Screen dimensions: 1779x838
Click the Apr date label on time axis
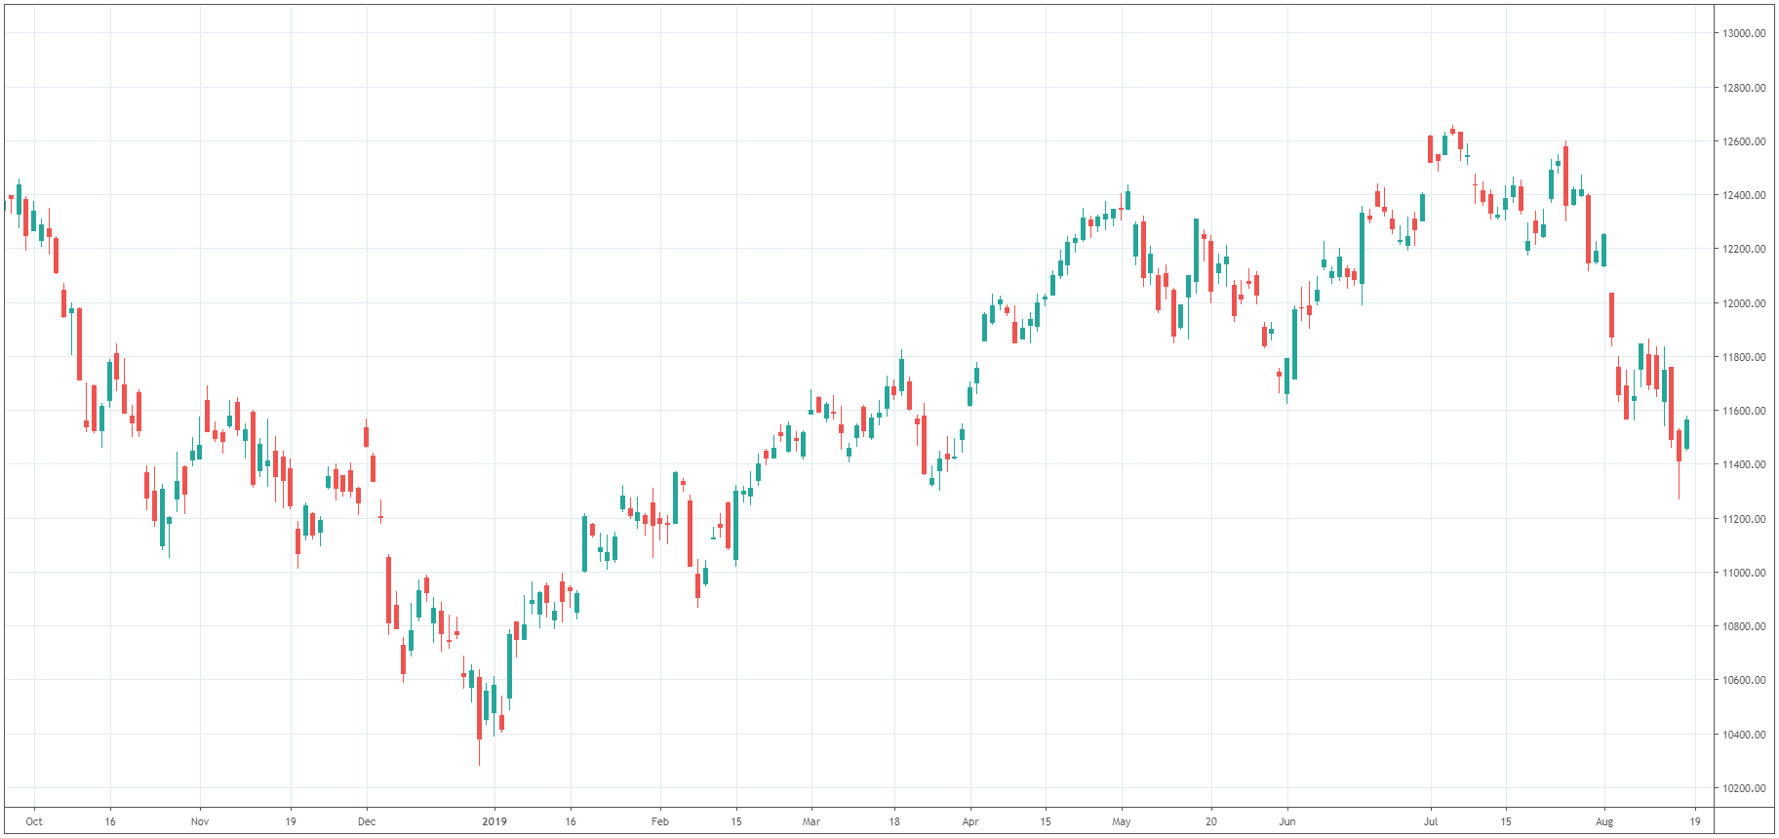click(x=970, y=821)
